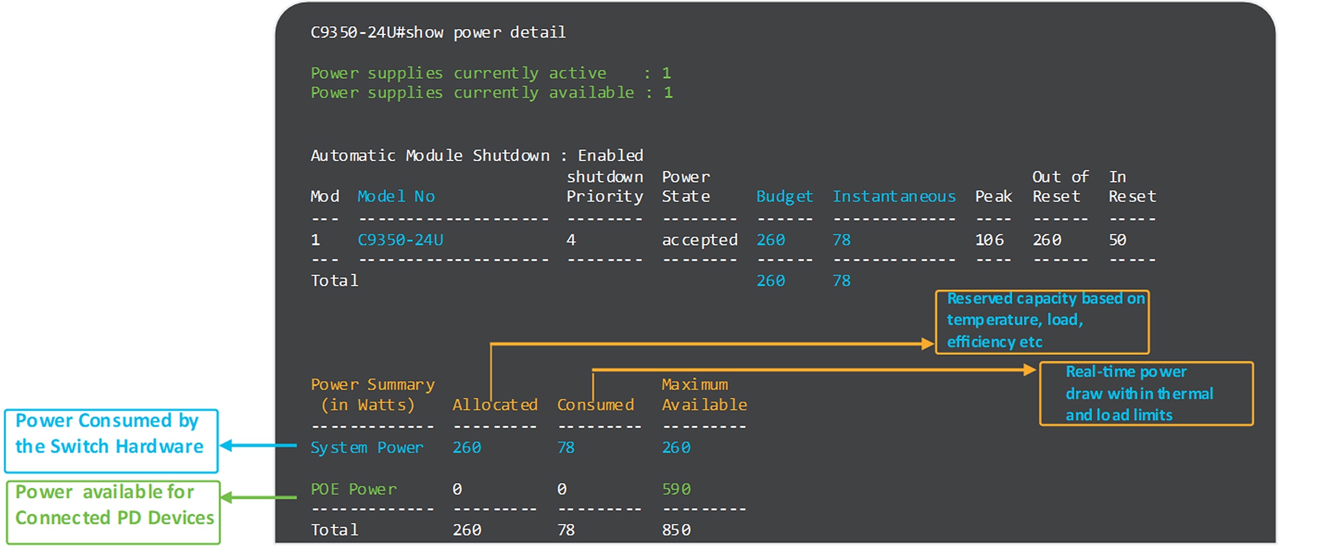The height and width of the screenshot is (550, 1337).
Task: Select the Reserved capacity annotation box
Action: [1042, 321]
